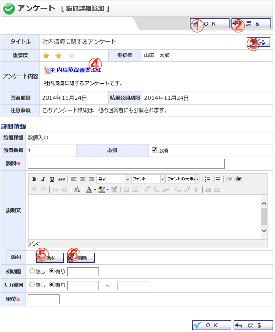Click the 添付 attach button
This screenshot has height=332, width=275.
[50, 258]
